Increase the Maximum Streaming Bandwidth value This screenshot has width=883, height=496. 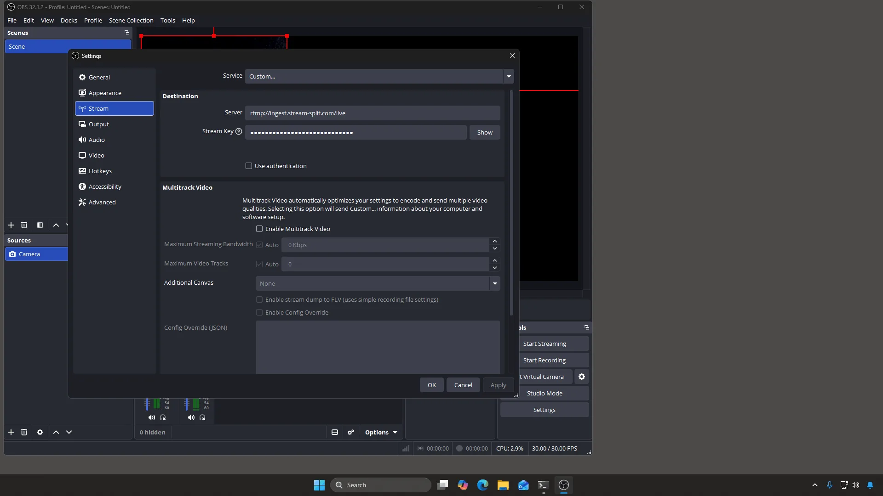pyautogui.click(x=495, y=241)
